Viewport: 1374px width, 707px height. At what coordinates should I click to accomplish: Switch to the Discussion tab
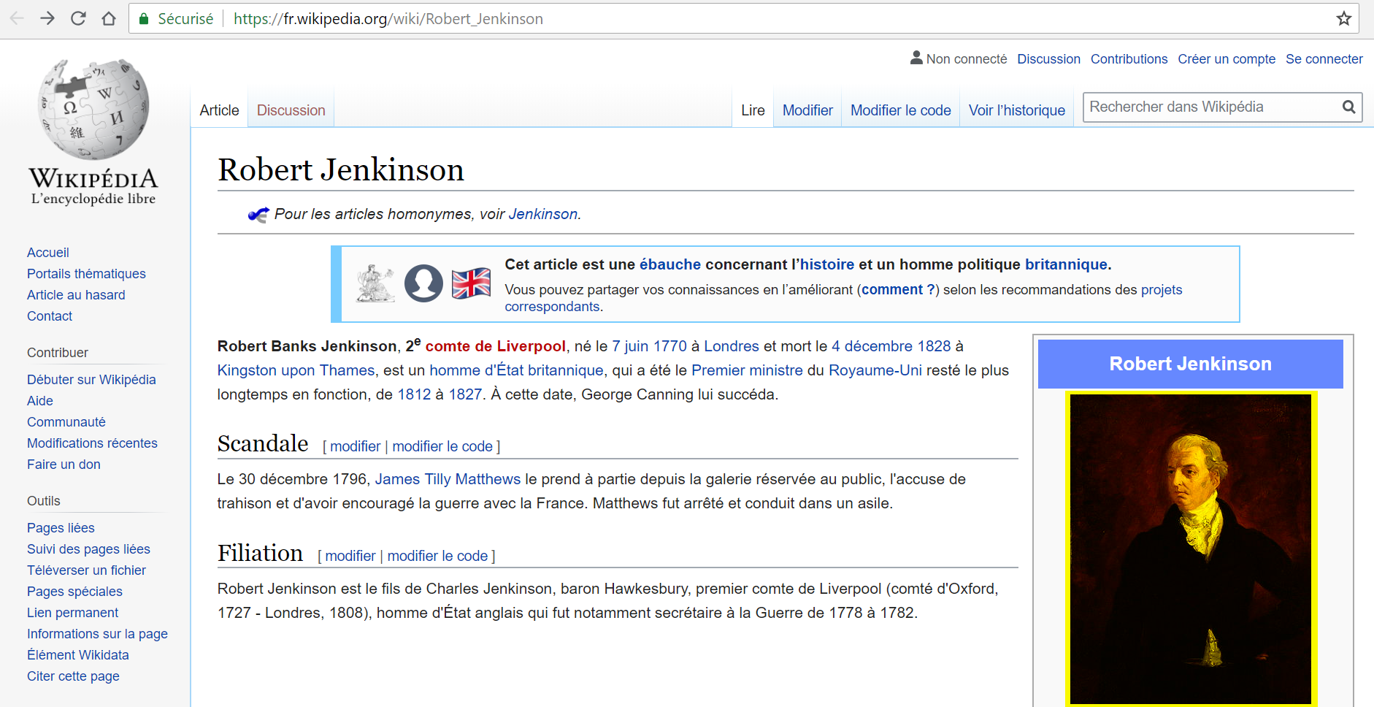coord(291,110)
